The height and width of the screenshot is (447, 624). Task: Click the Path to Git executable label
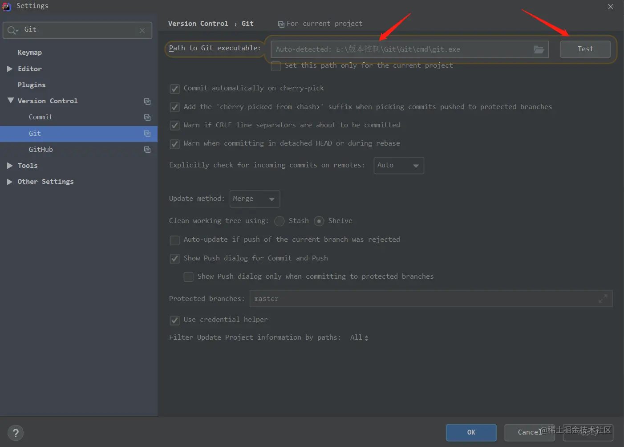(x=215, y=48)
